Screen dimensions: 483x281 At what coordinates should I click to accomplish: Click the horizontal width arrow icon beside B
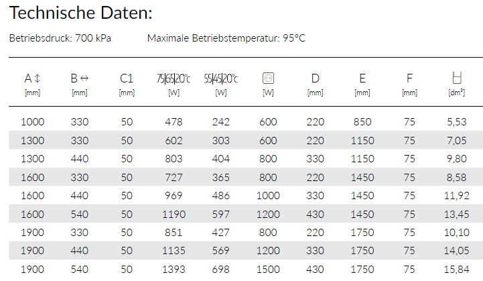[x=84, y=78]
